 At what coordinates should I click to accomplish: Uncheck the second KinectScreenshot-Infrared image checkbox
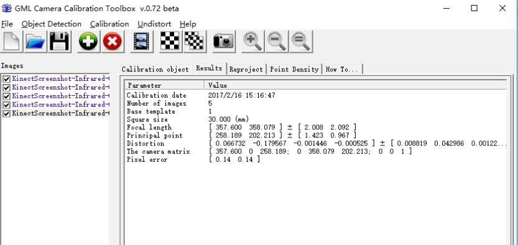[6, 88]
